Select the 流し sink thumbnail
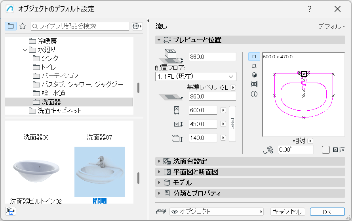The height and width of the screenshot is (221, 352). pyautogui.click(x=100, y=172)
